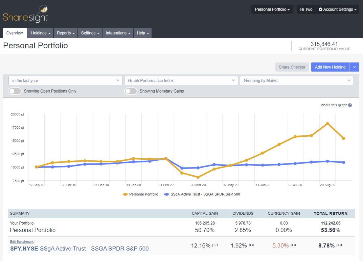Open the Settings navigation menu
Image resolution: width=363 pixels, height=261 pixels.
click(90, 33)
